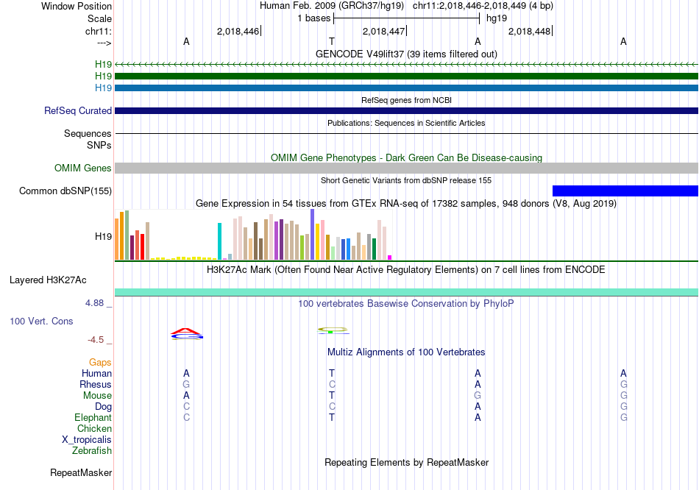Click the olive PhyloP conservation logo under base T
The image size is (699, 490).
pos(333,330)
